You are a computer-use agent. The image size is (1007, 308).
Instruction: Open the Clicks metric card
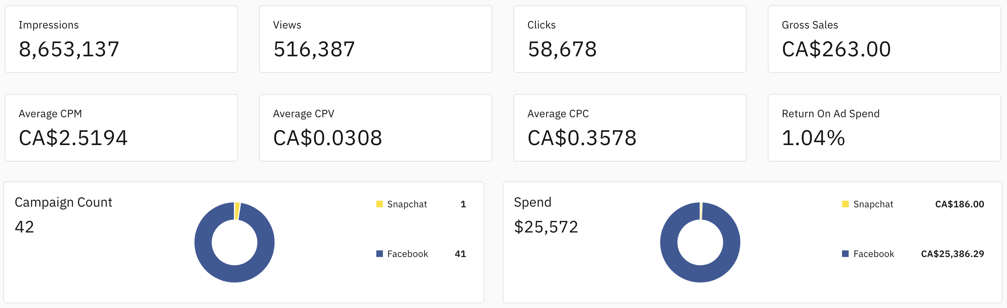(630, 39)
